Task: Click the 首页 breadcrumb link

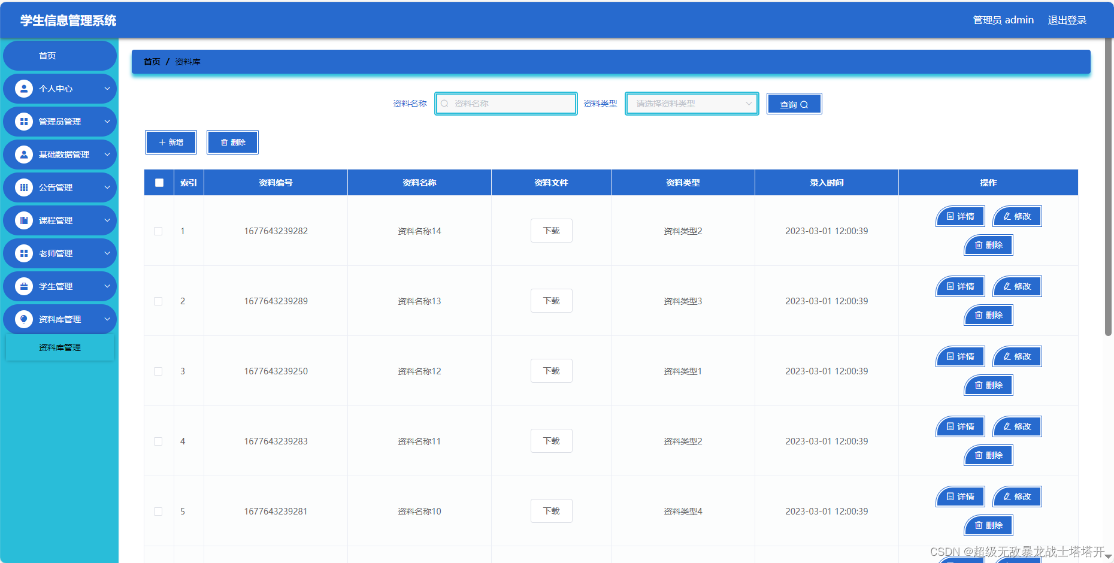Action: tap(152, 62)
